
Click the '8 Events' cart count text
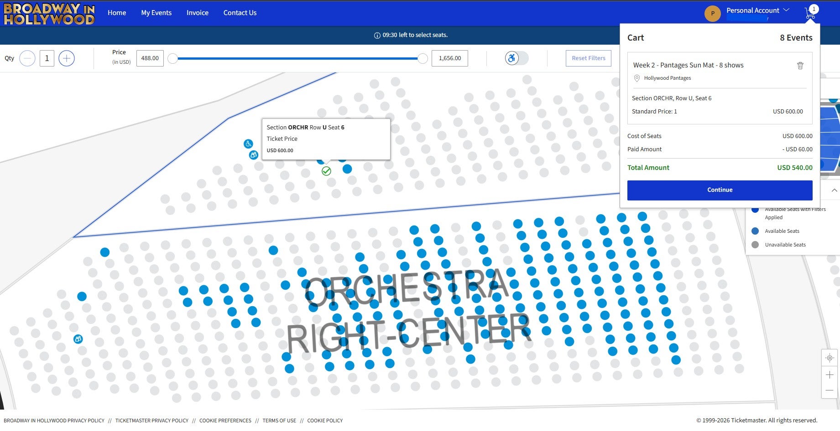pyautogui.click(x=796, y=38)
